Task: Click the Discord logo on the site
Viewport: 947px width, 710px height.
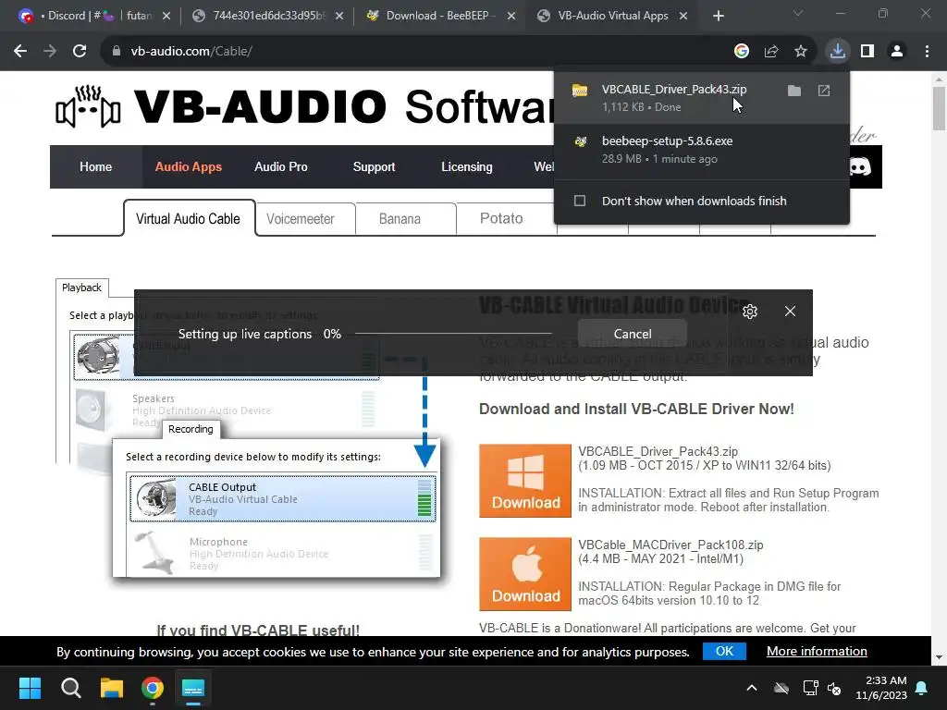Action: pyautogui.click(x=860, y=166)
